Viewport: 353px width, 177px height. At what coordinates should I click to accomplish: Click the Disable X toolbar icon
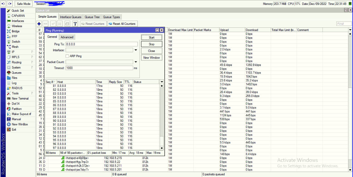coord(59,24)
